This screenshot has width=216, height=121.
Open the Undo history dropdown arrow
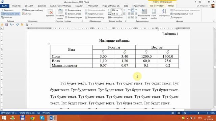pos(14,25)
